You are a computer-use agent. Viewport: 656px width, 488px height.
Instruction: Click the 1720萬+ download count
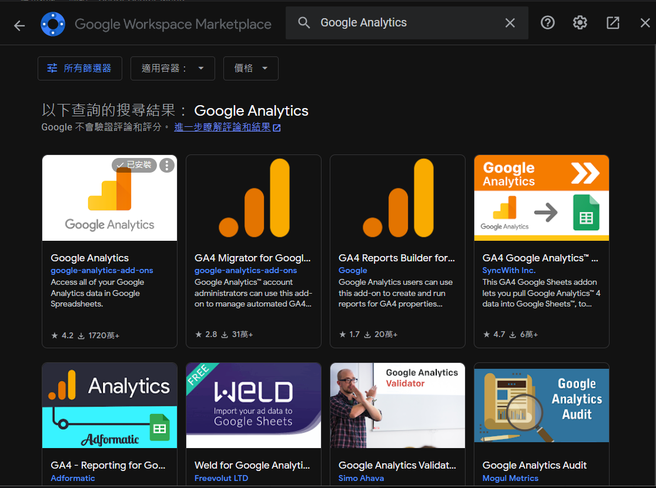coord(99,335)
